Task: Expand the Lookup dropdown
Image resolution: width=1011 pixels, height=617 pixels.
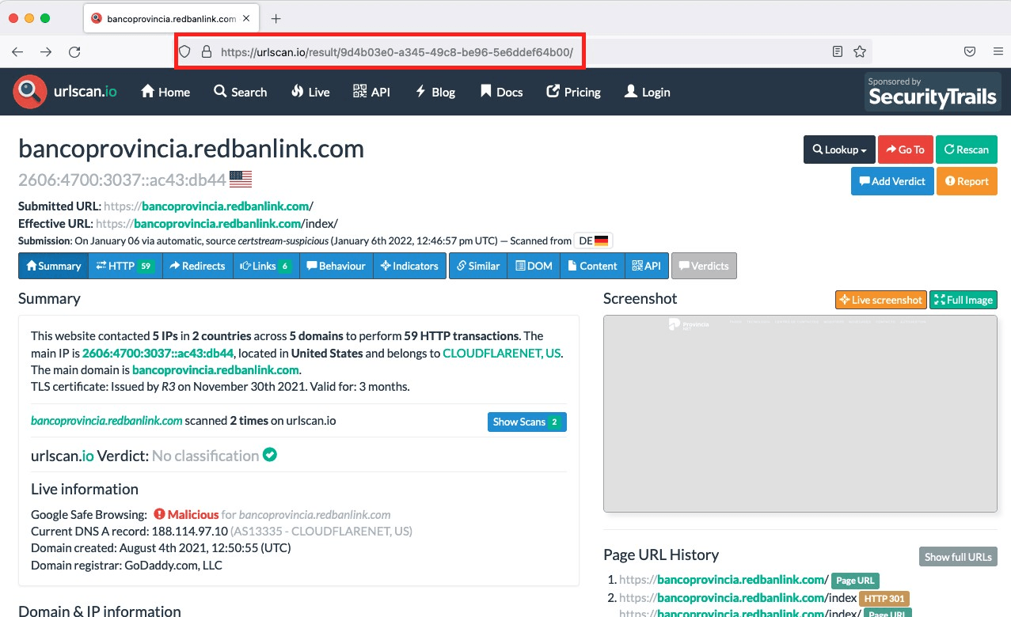Action: pos(838,150)
